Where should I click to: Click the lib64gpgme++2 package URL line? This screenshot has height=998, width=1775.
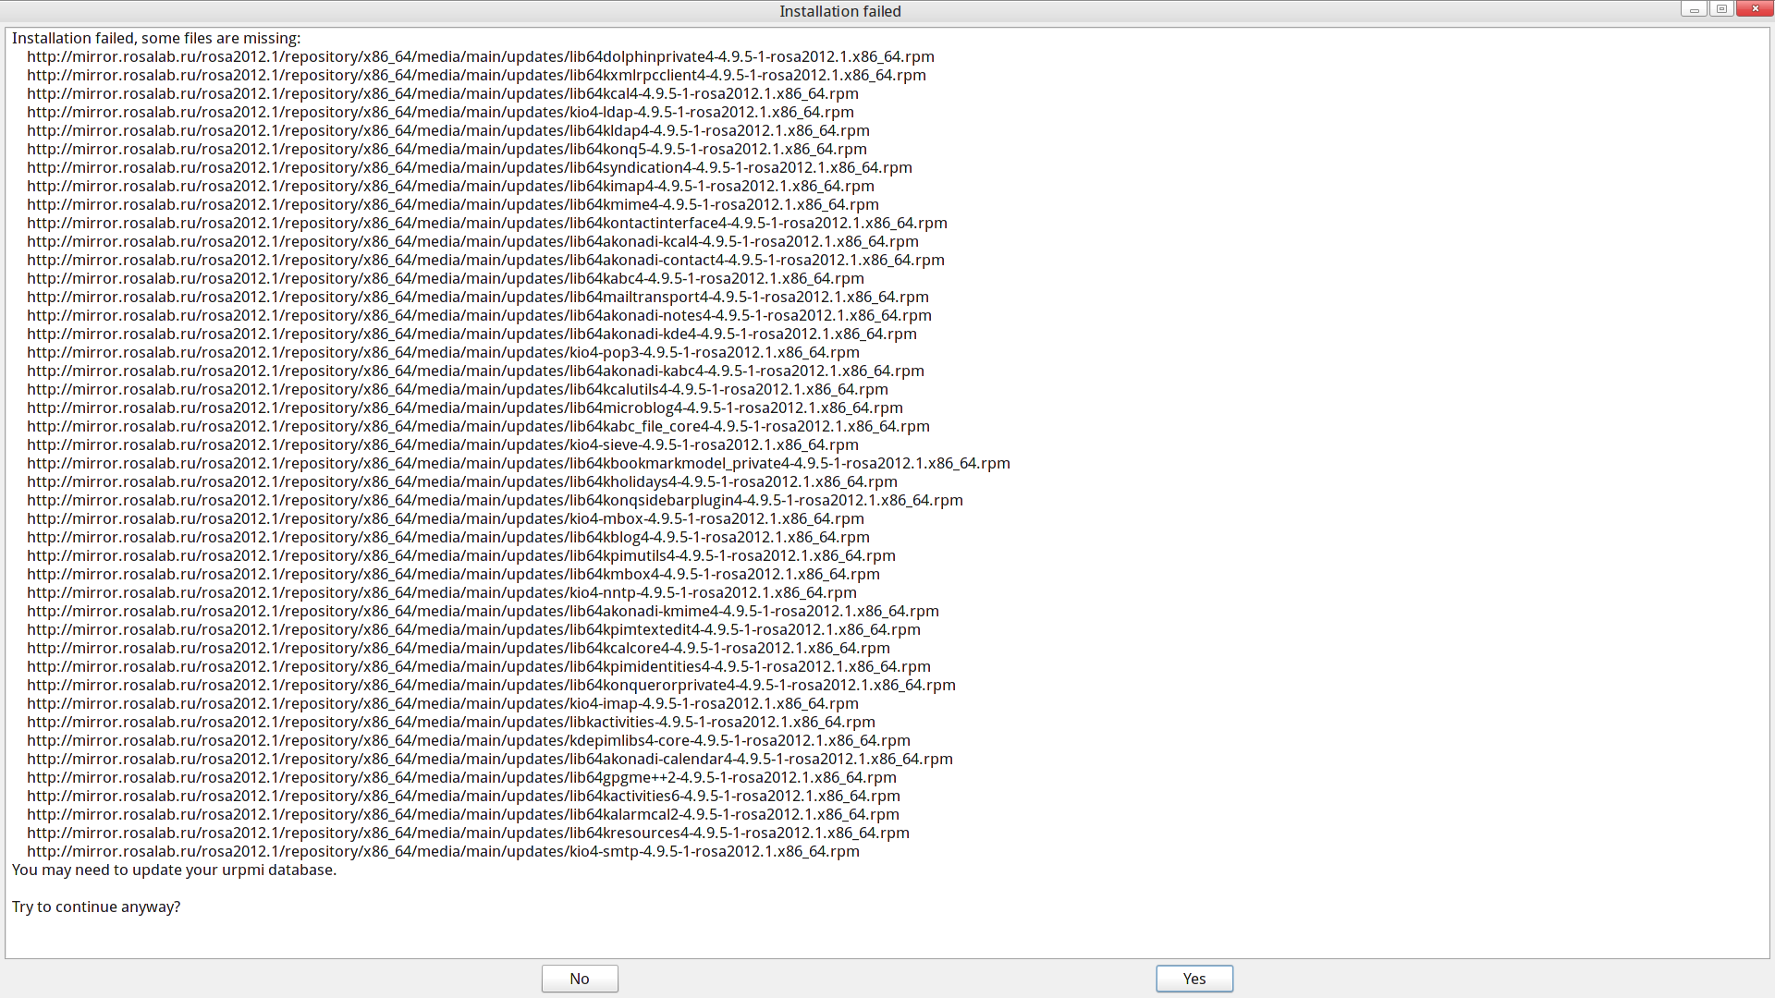[x=461, y=777]
